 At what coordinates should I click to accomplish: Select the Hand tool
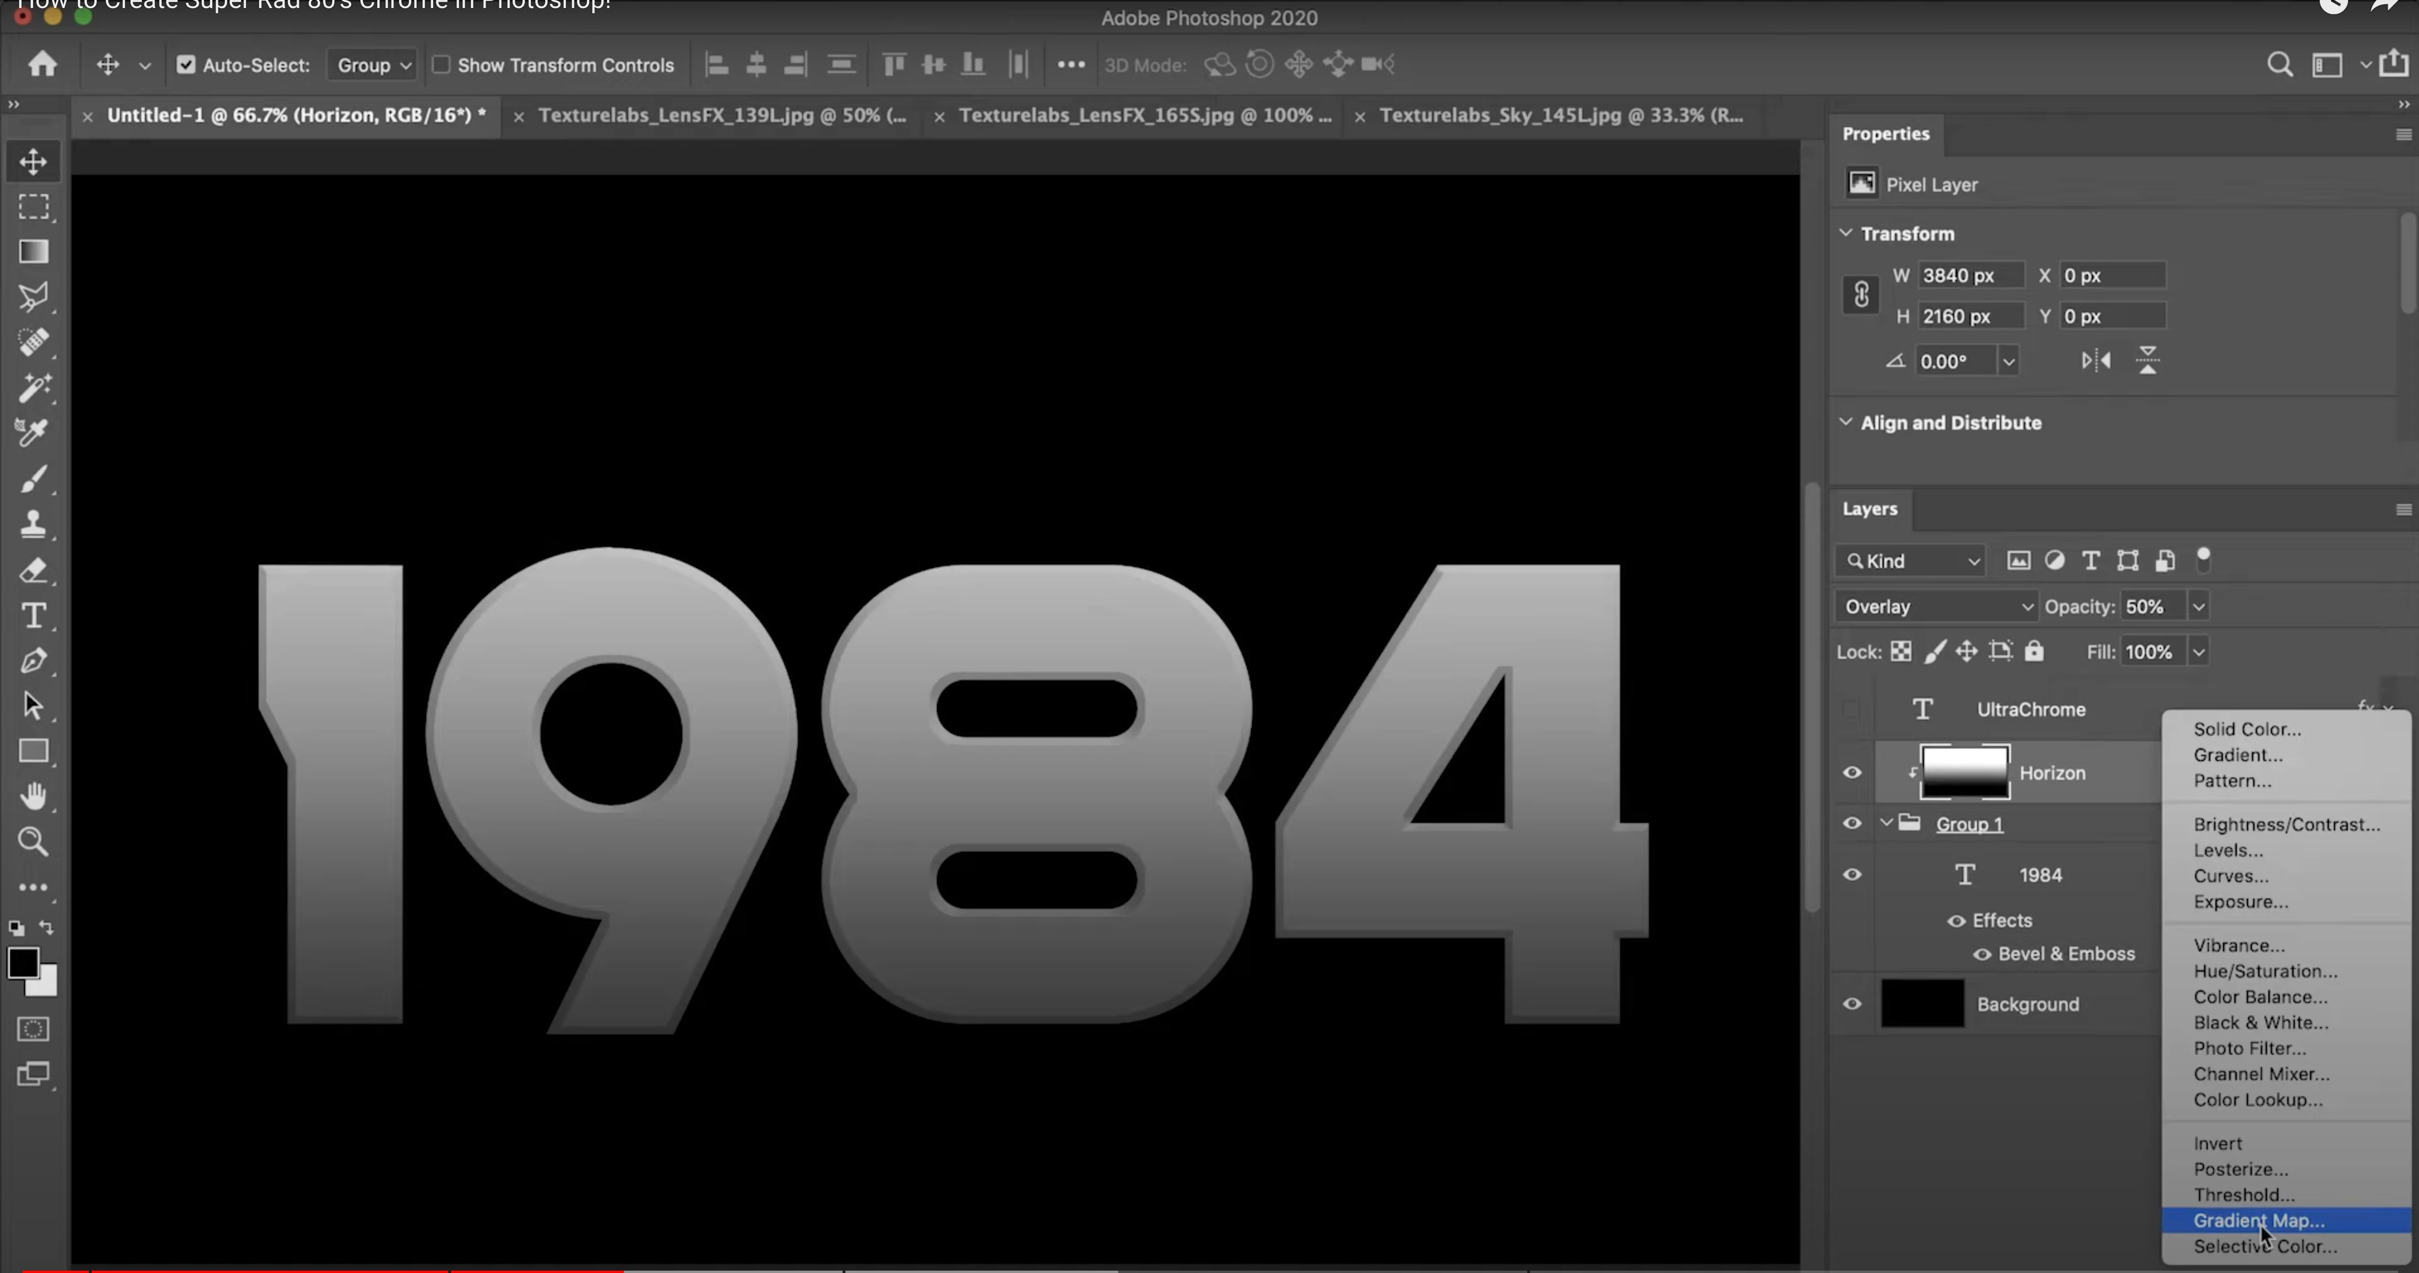point(34,796)
